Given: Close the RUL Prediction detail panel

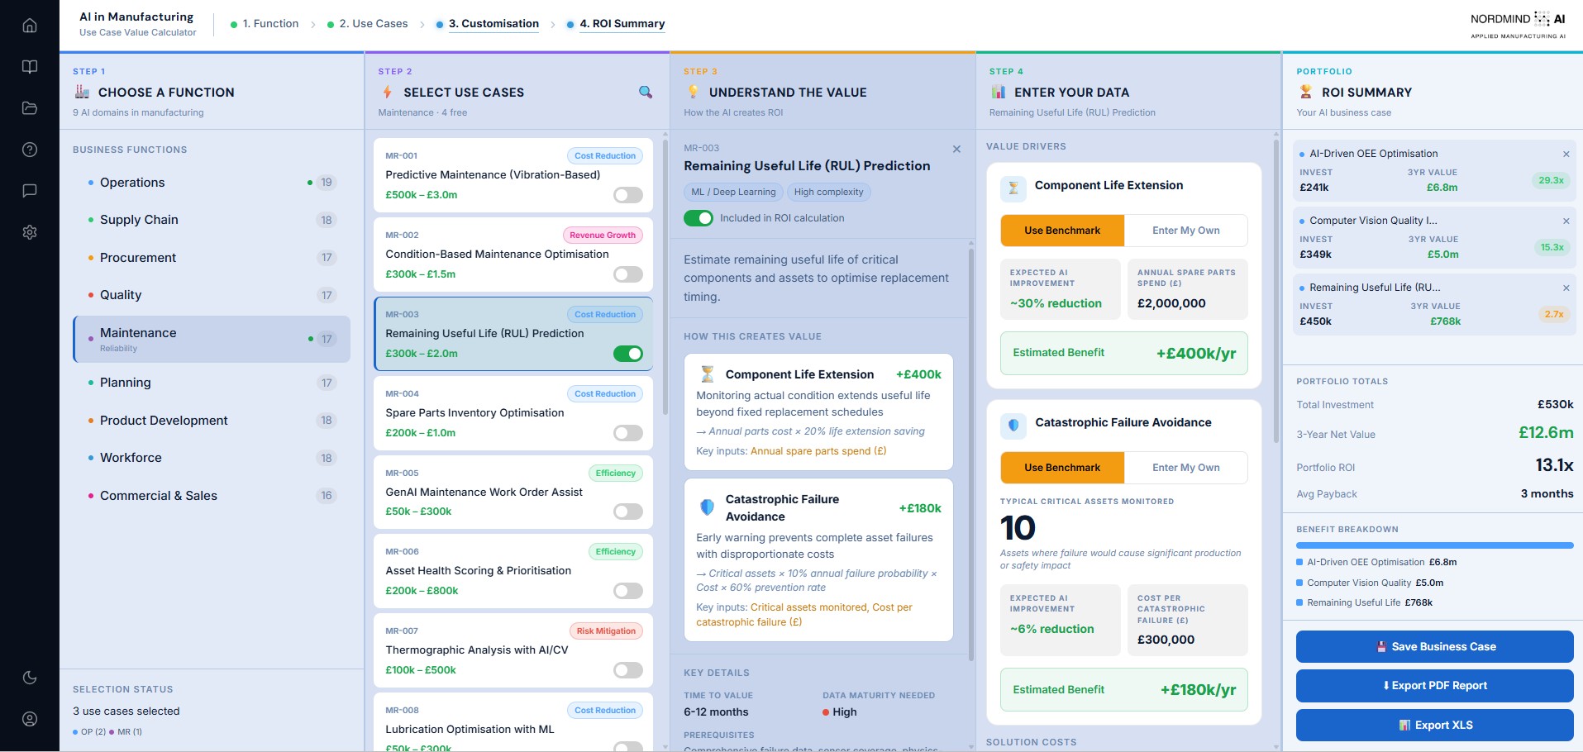Looking at the screenshot, I should point(956,150).
